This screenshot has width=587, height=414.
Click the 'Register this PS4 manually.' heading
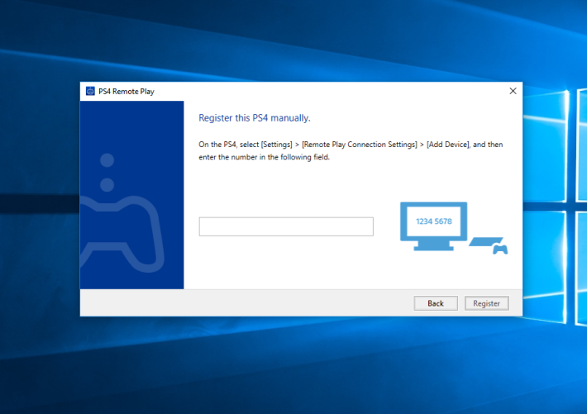coord(255,118)
